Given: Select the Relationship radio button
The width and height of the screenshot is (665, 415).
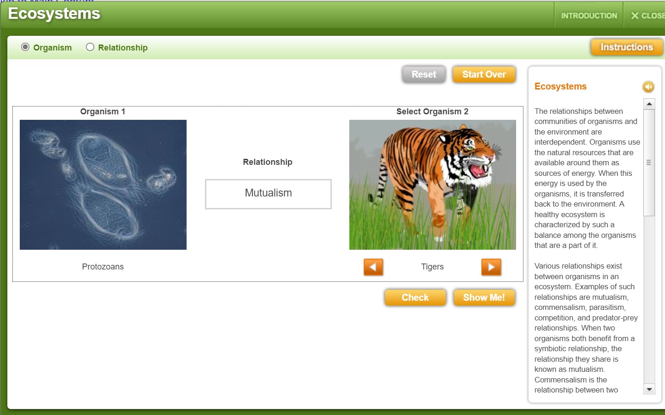Looking at the screenshot, I should (90, 47).
